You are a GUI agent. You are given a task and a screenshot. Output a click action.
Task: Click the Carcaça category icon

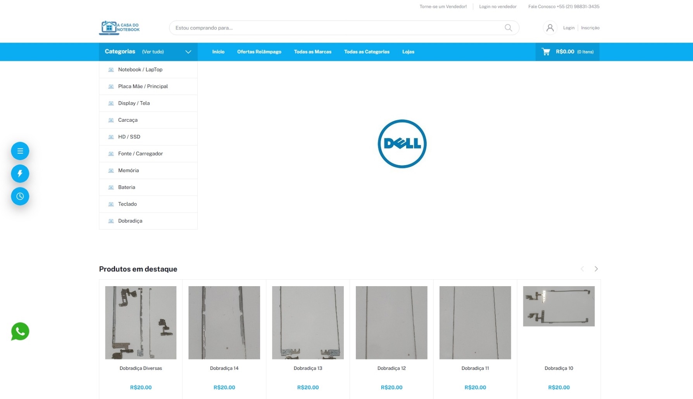(111, 120)
